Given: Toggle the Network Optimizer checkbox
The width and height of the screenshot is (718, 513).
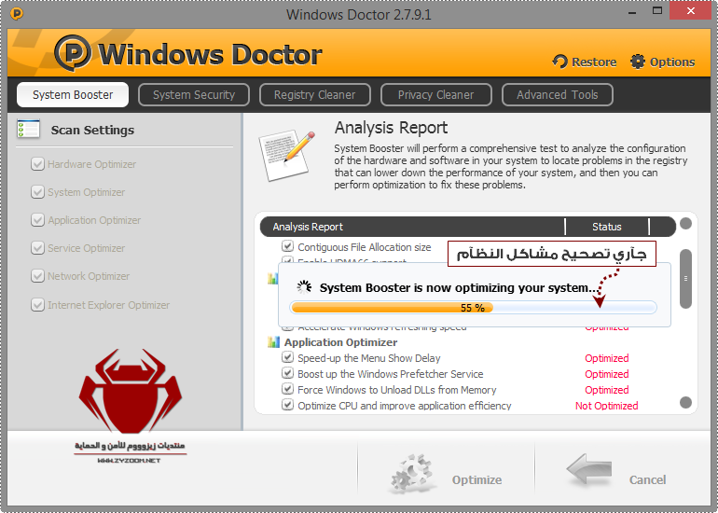Looking at the screenshot, I should point(37,276).
